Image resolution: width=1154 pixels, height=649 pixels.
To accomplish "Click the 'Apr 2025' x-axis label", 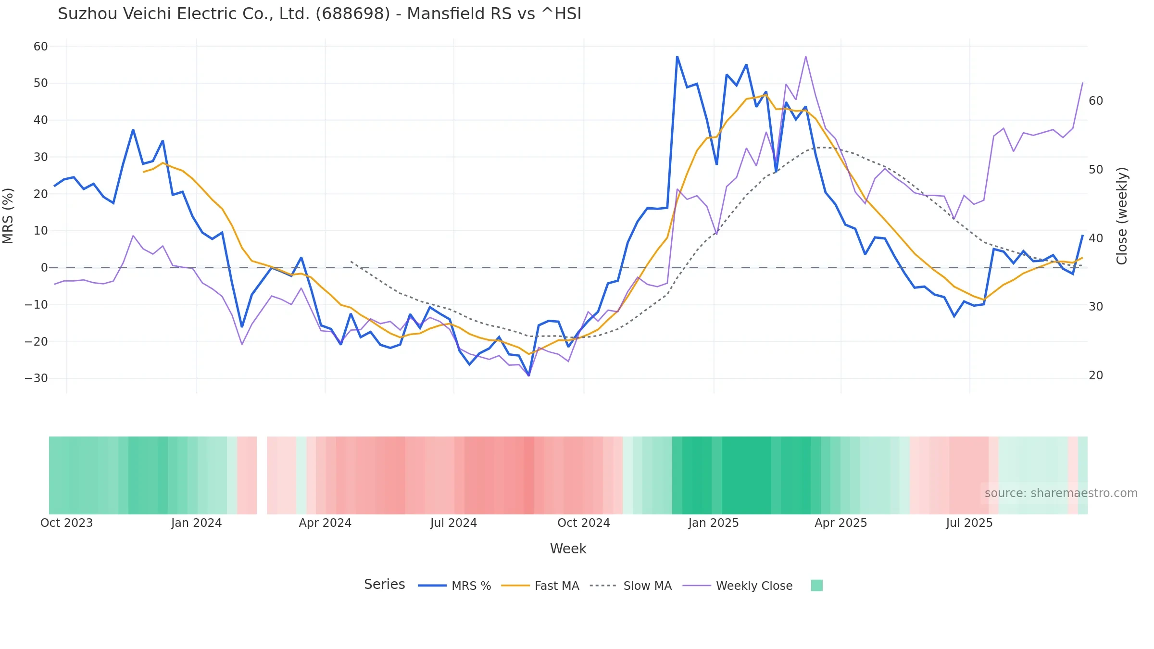I will tap(840, 523).
